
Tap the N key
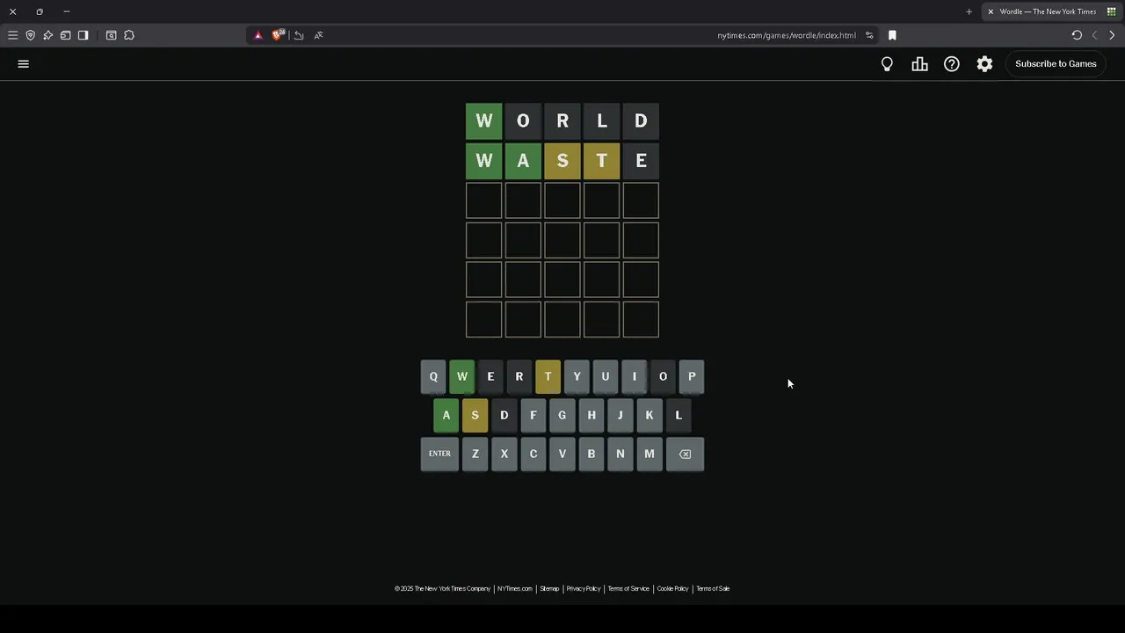pyautogui.click(x=621, y=454)
